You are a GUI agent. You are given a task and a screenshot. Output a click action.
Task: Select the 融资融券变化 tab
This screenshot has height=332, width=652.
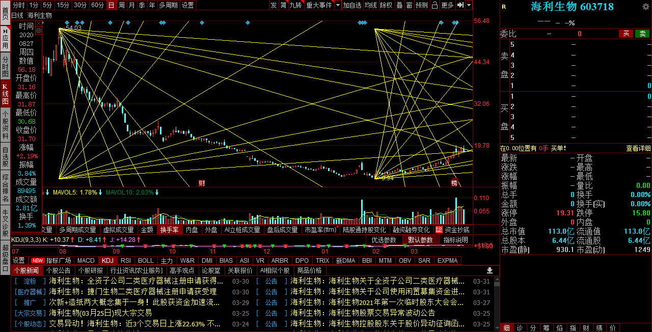(411, 230)
